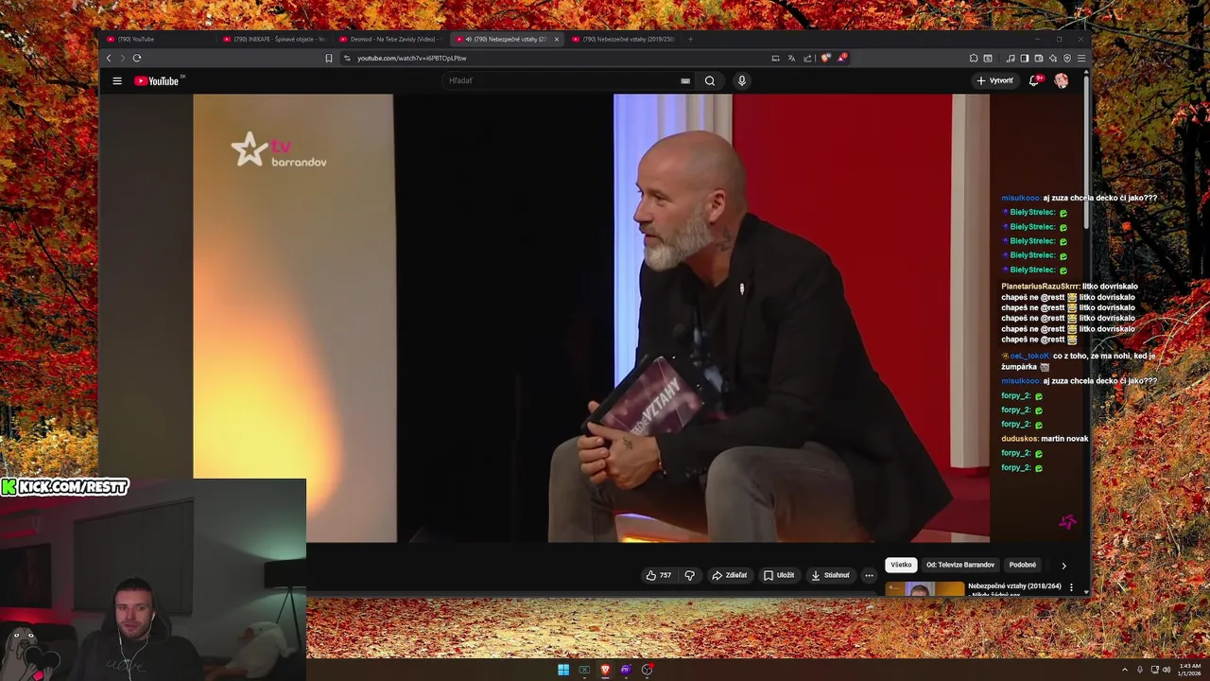The height and width of the screenshot is (681, 1210).
Task: Open YouTube notifications bell
Action: pos(1034,80)
